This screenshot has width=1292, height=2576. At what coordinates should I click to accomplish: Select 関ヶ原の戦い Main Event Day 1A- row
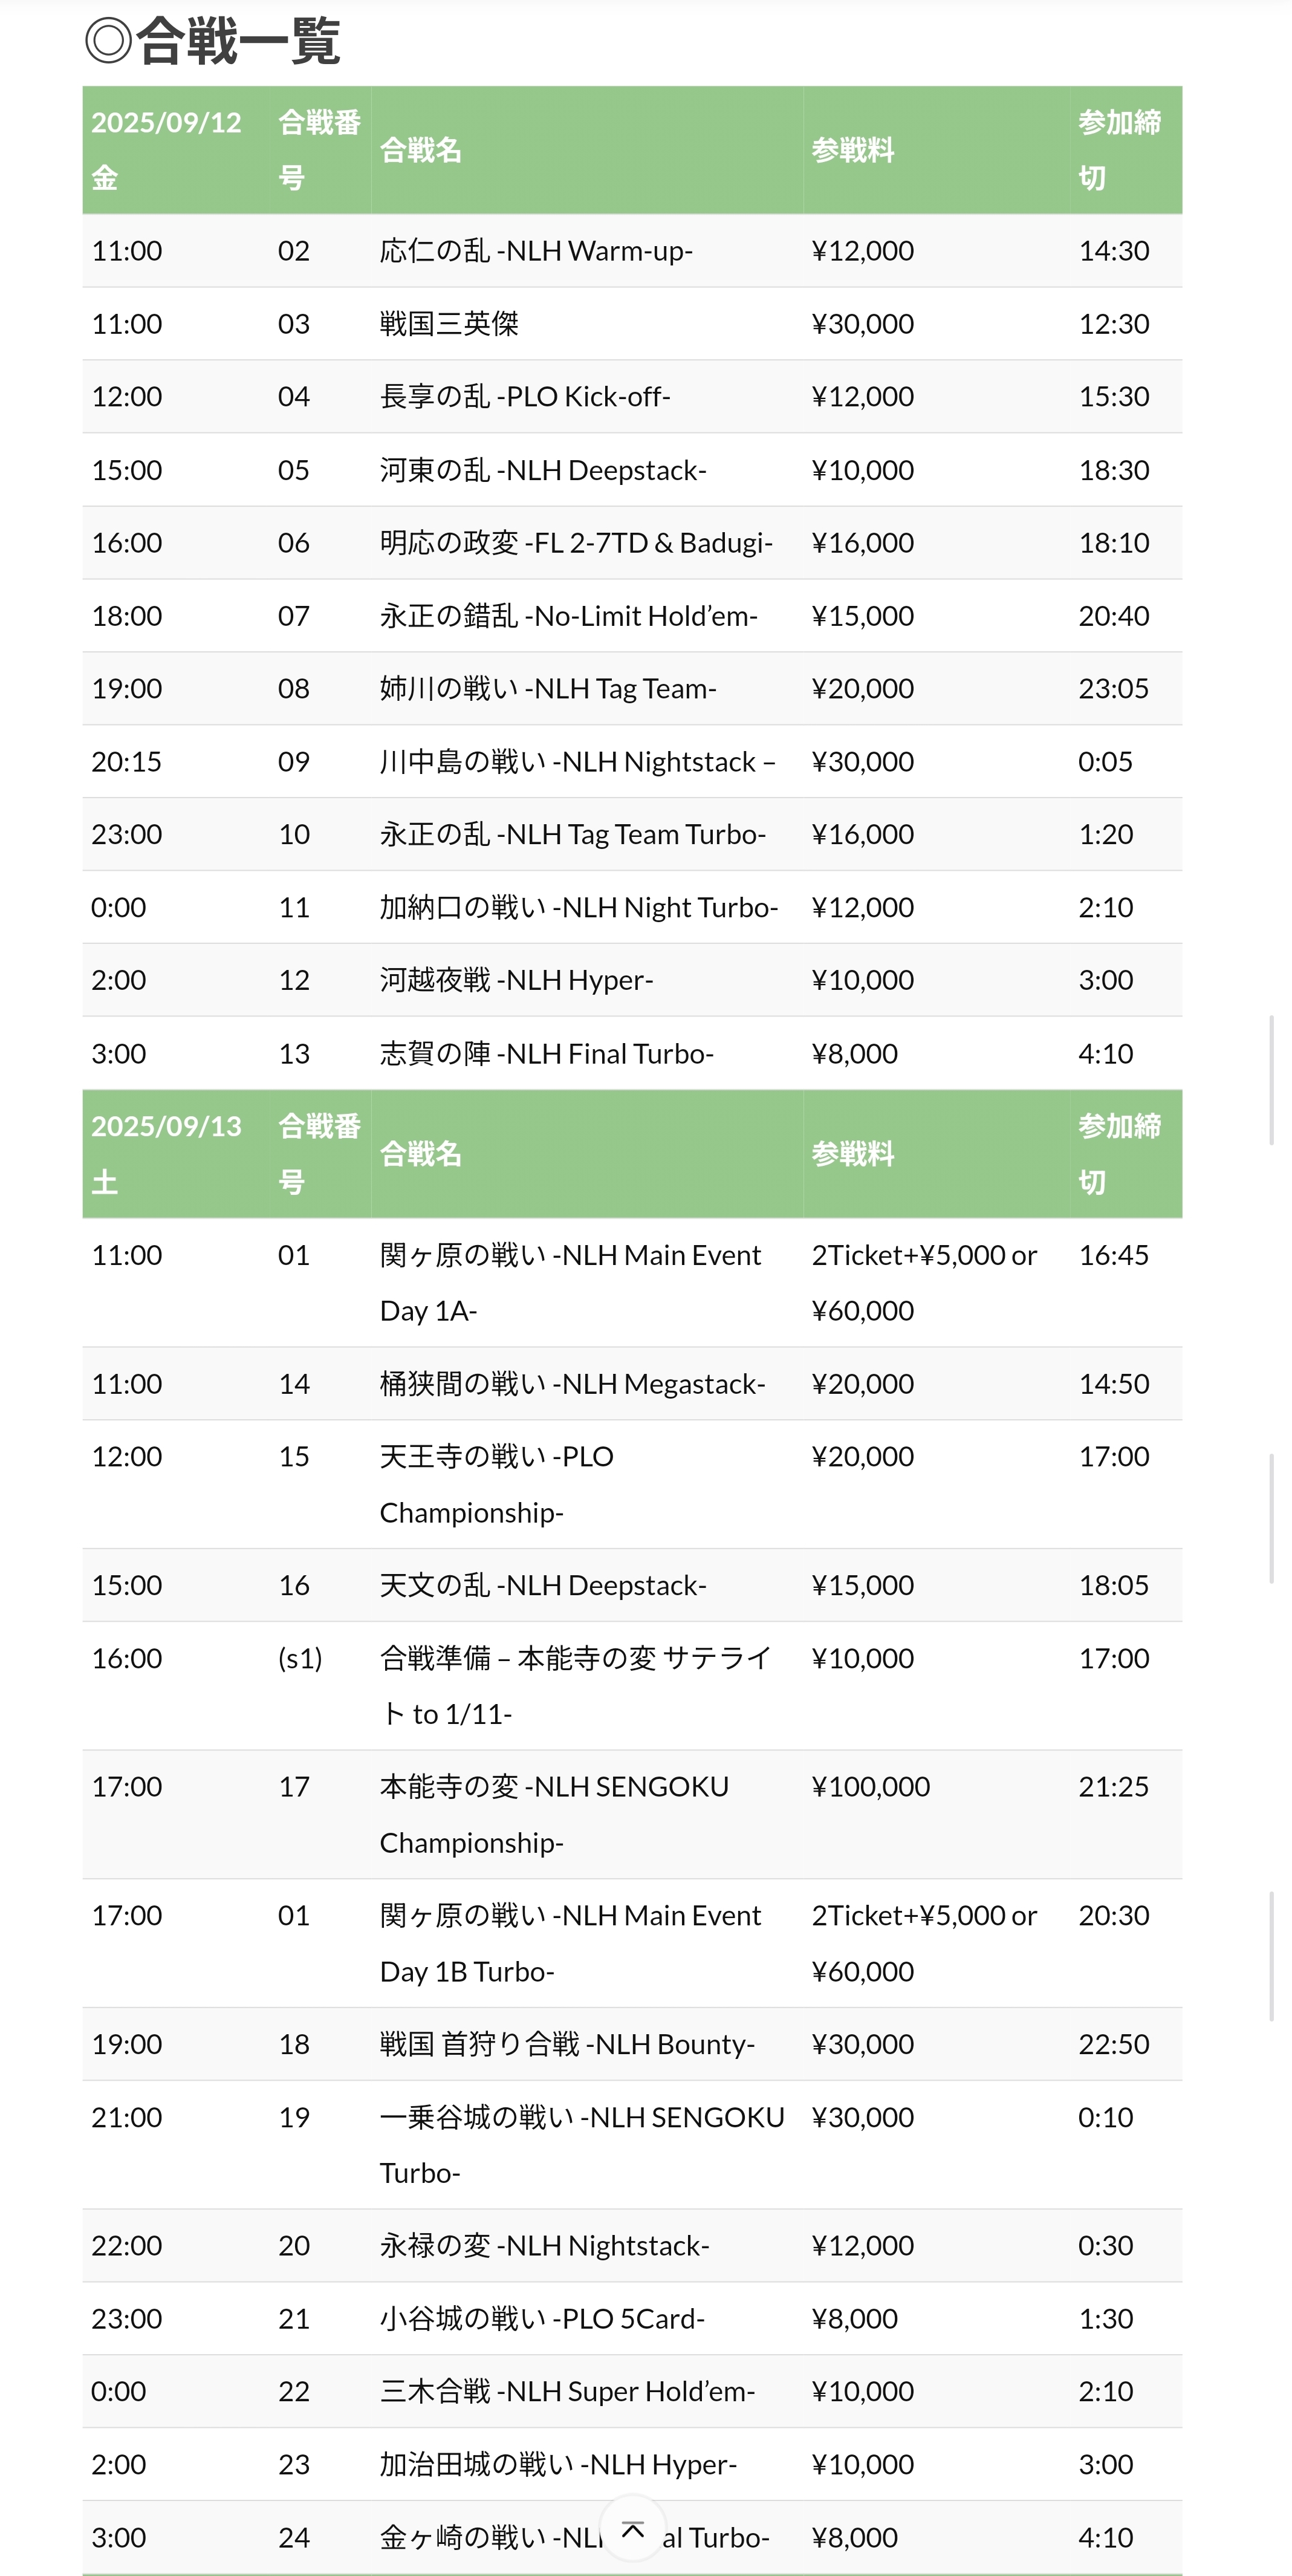coord(632,1283)
